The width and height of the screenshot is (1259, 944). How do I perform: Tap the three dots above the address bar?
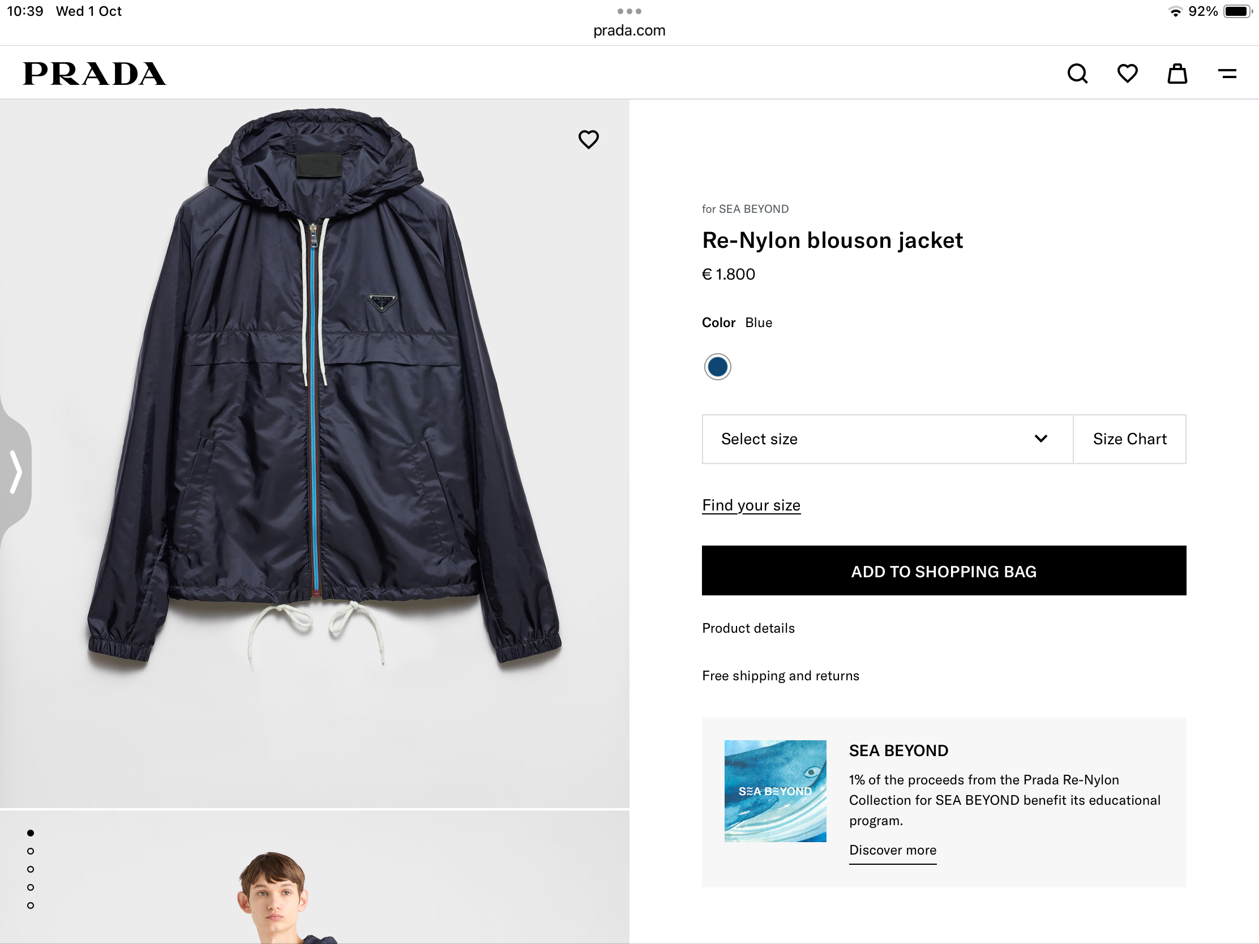point(629,11)
